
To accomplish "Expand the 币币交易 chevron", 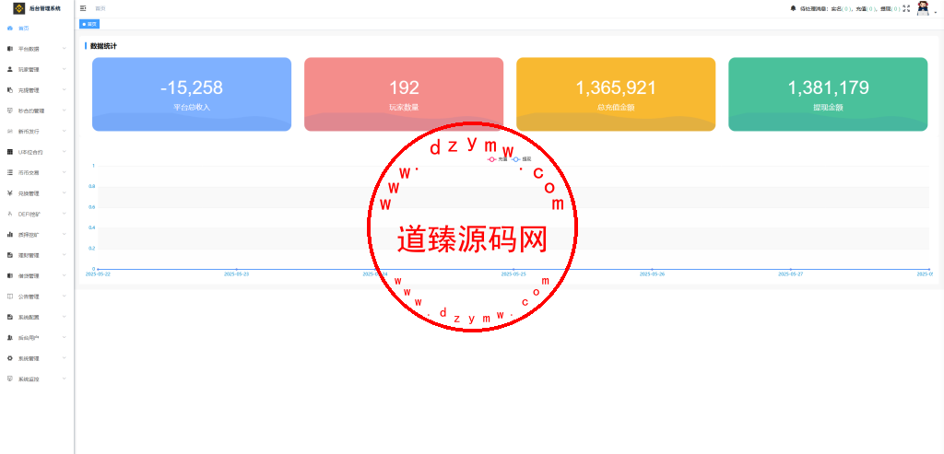I will [65, 172].
